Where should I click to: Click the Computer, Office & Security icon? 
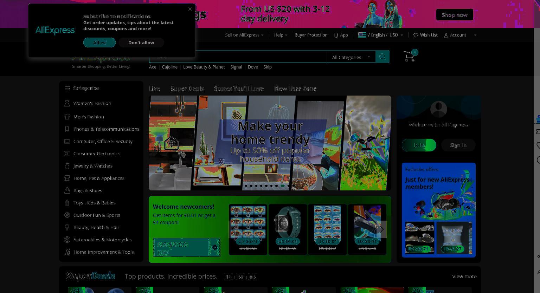[67, 141]
